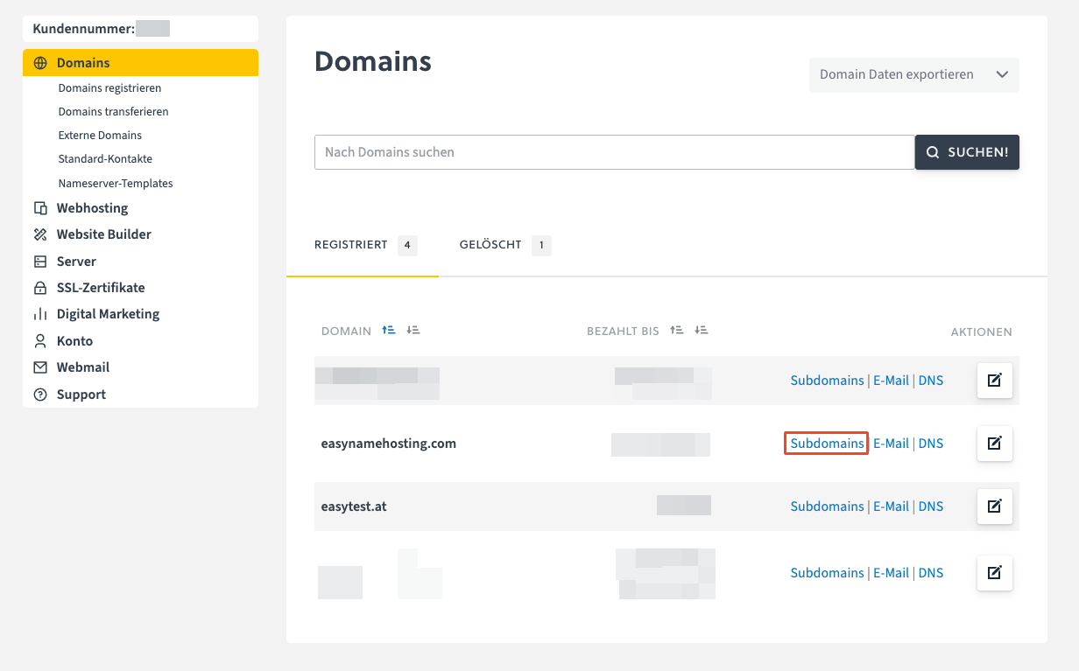The height and width of the screenshot is (671, 1079).
Task: Focus the Nach Domains suchen field
Action: click(613, 152)
